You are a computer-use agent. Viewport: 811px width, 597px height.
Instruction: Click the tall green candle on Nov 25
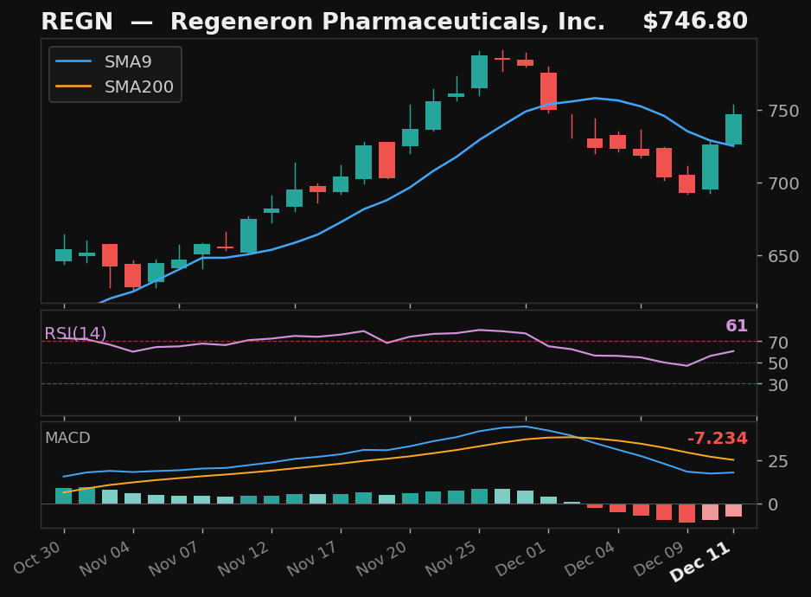[x=479, y=72]
